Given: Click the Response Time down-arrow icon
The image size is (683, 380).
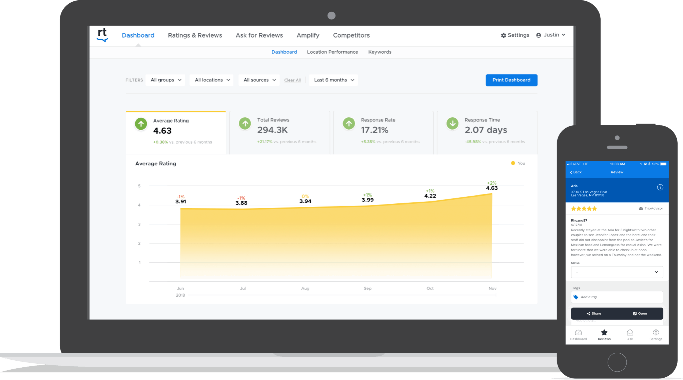Looking at the screenshot, I should tap(453, 124).
